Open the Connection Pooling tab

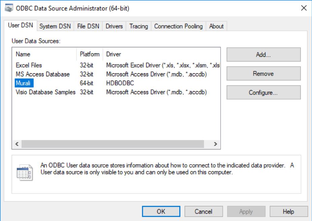coord(178,26)
